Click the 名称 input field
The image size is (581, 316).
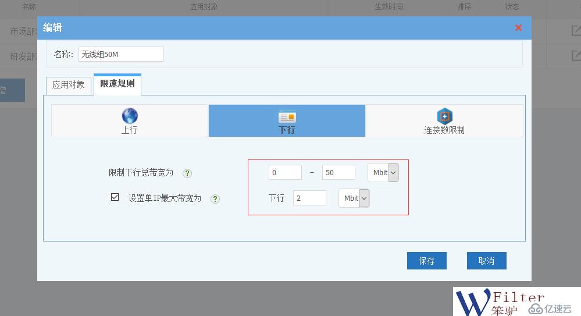point(121,54)
